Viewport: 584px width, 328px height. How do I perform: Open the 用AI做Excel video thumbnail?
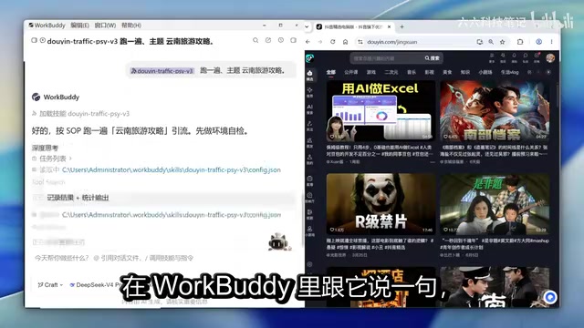[x=381, y=111]
